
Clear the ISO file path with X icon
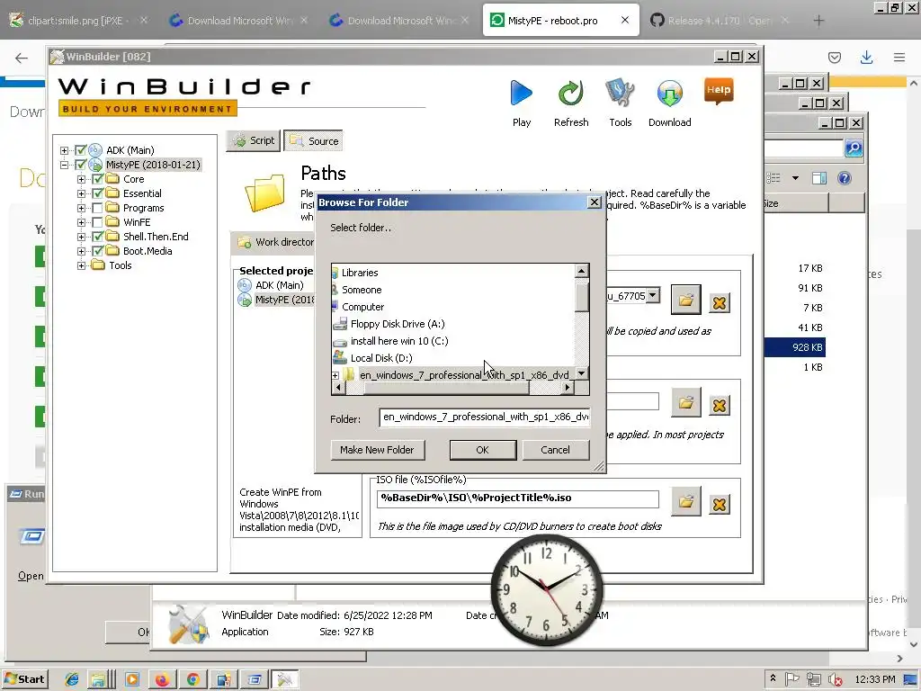click(719, 505)
